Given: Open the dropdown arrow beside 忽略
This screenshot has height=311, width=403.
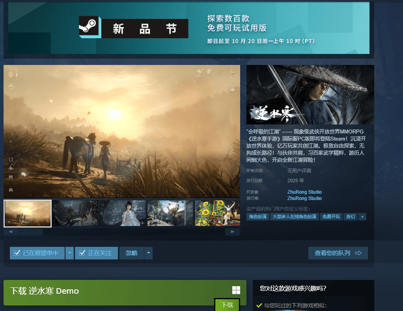Looking at the screenshot, I should pyautogui.click(x=148, y=253).
